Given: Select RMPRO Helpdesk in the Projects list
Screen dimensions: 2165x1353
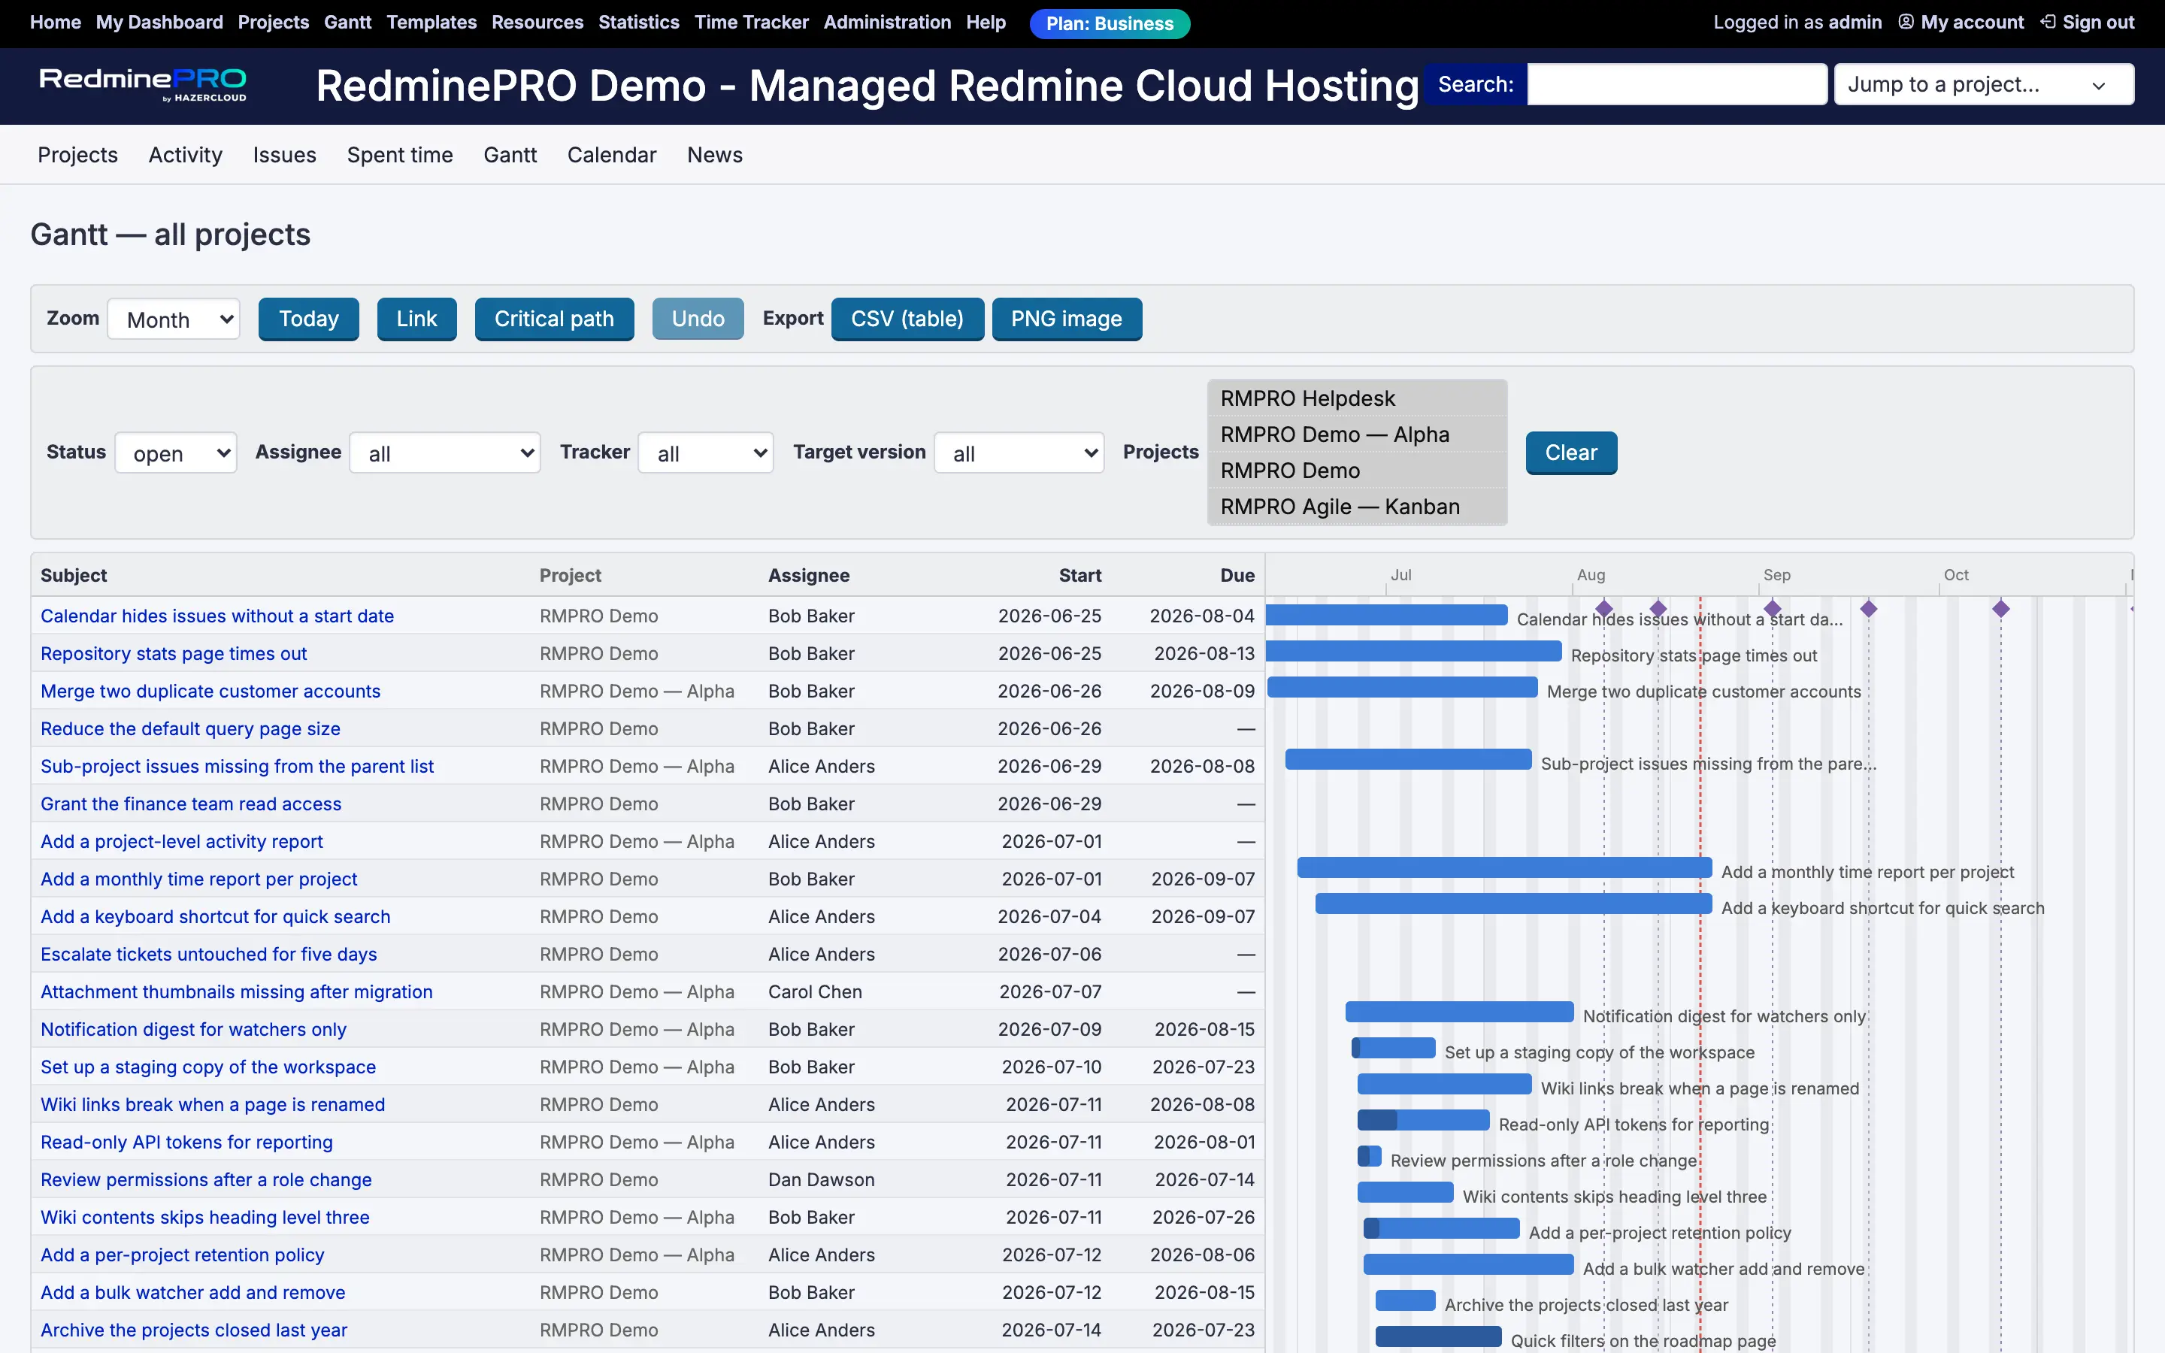Looking at the screenshot, I should tap(1357, 398).
